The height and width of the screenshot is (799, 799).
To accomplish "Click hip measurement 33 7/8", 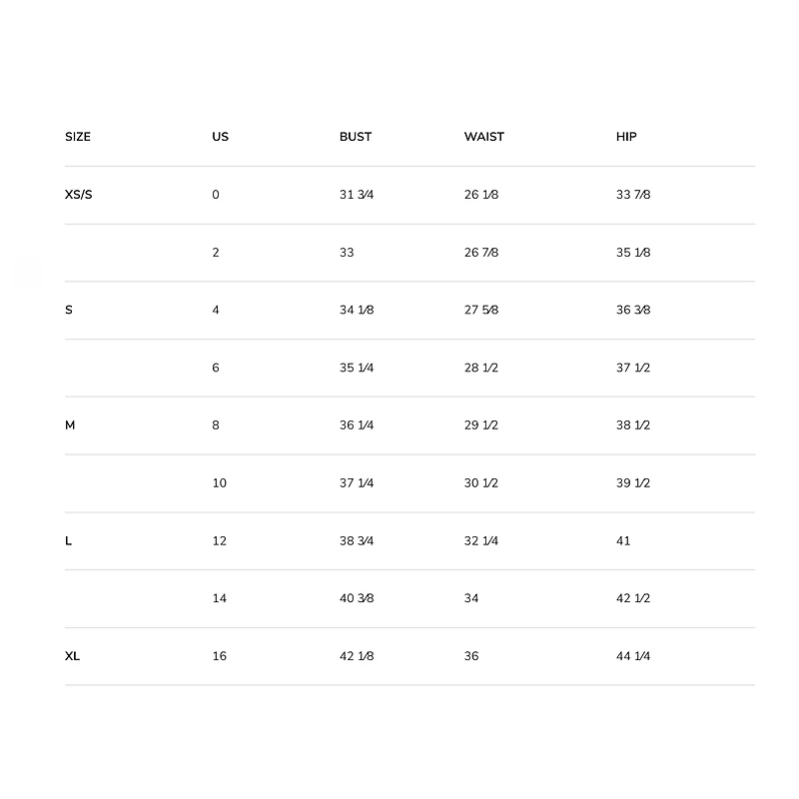I will 633,195.
